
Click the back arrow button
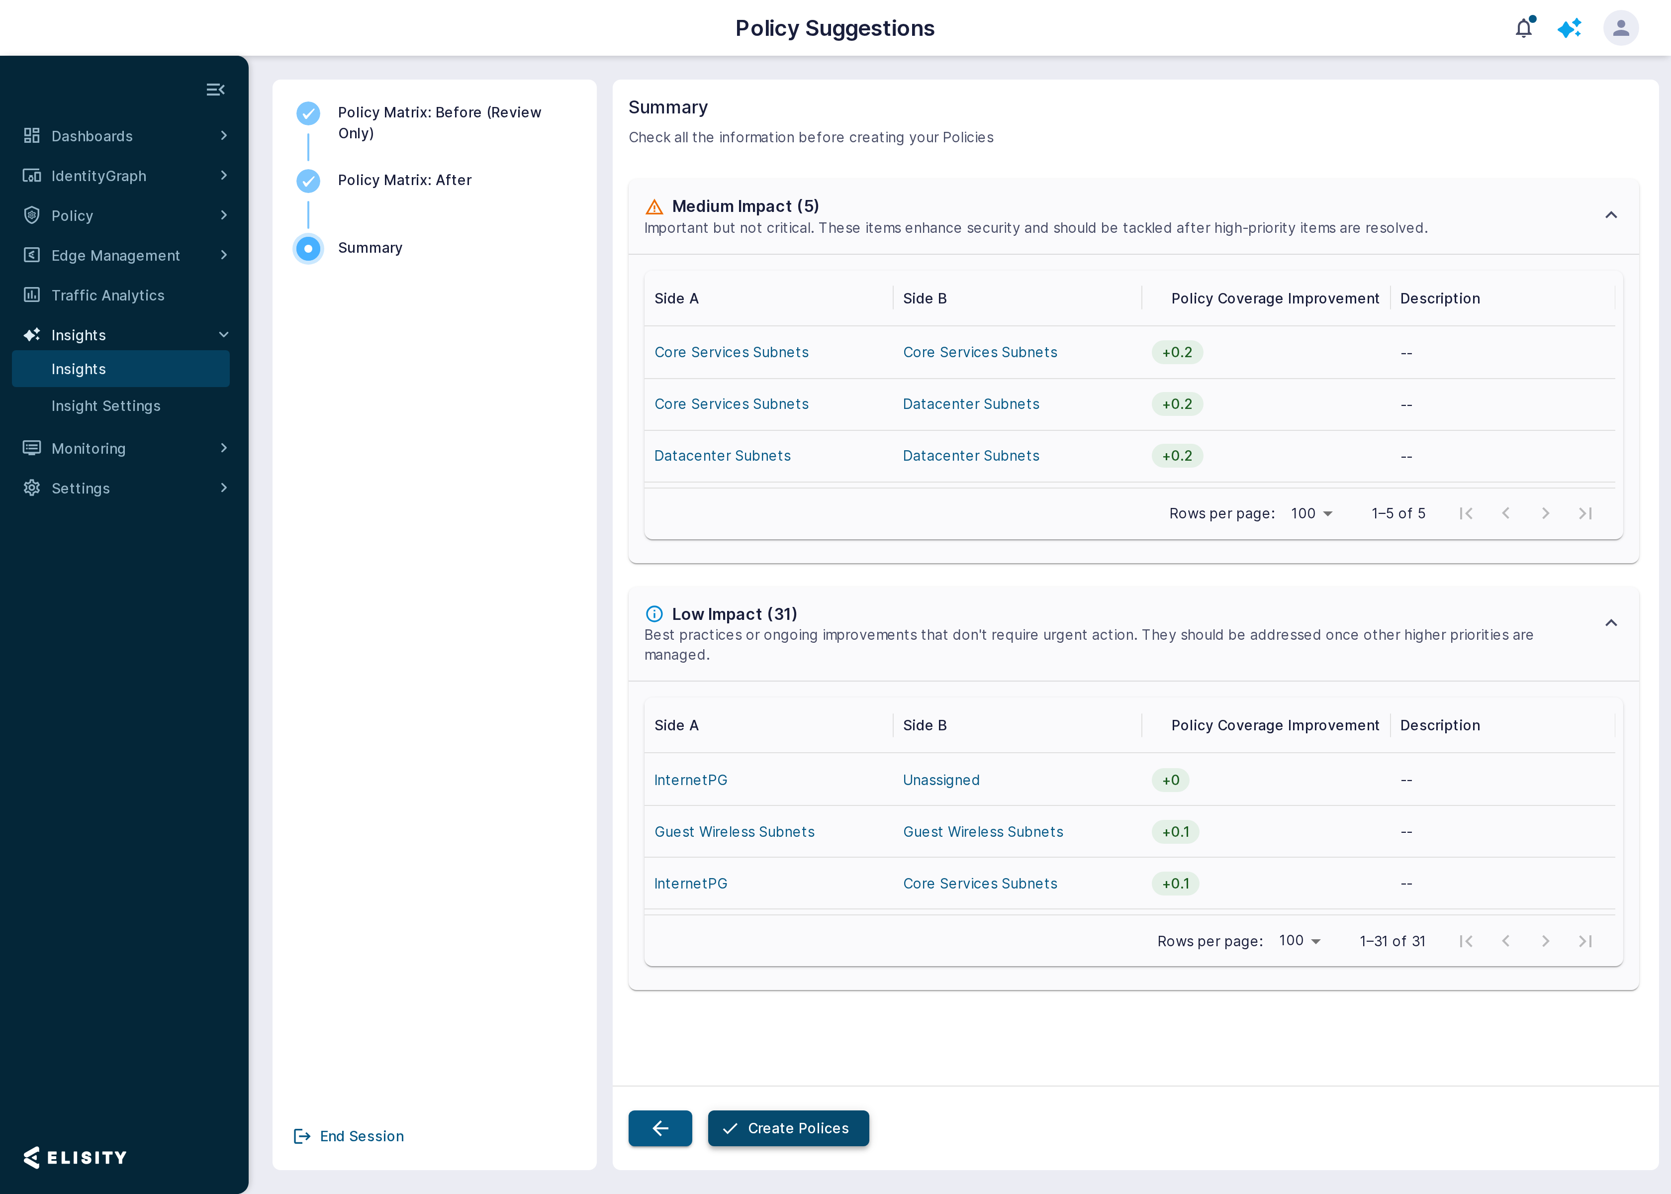660,1128
